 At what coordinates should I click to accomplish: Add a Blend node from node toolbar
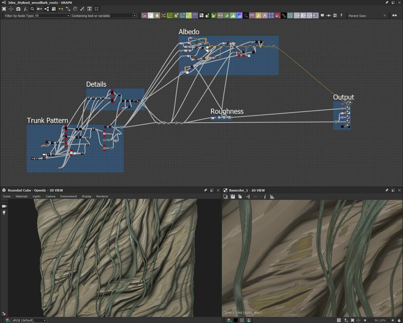point(151,16)
